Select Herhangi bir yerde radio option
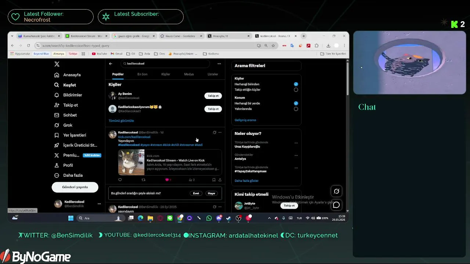 (296, 103)
